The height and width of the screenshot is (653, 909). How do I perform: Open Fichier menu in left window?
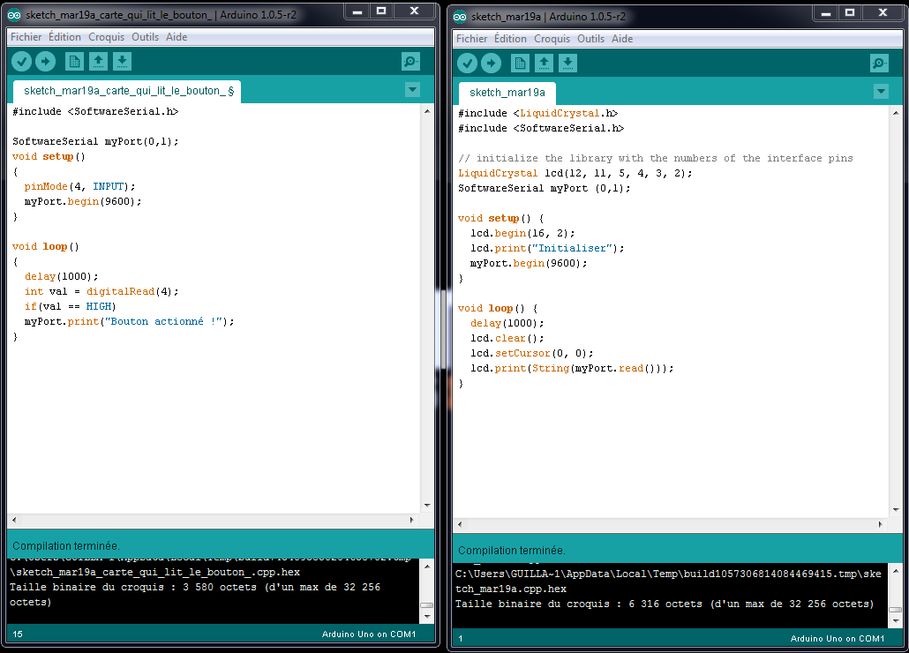click(26, 37)
